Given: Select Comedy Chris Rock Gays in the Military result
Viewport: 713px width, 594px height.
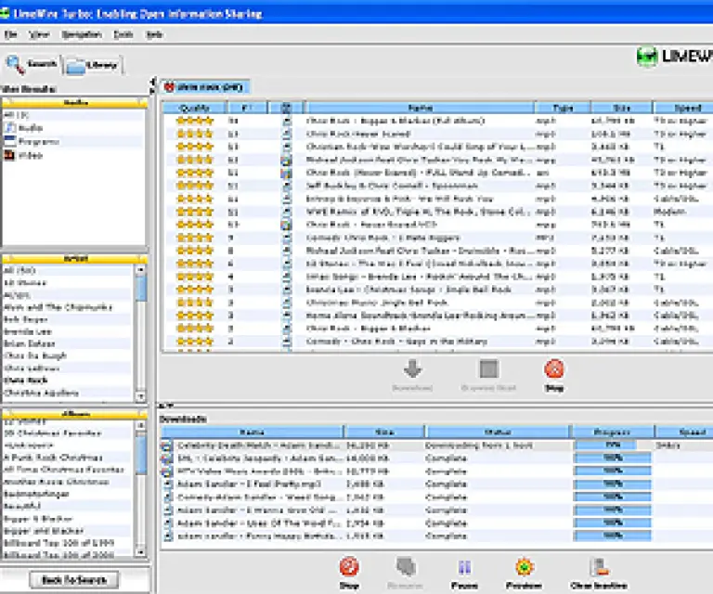Looking at the screenshot, I should (437, 342).
